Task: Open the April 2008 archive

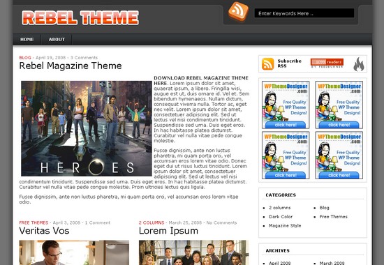Action: 279,263
